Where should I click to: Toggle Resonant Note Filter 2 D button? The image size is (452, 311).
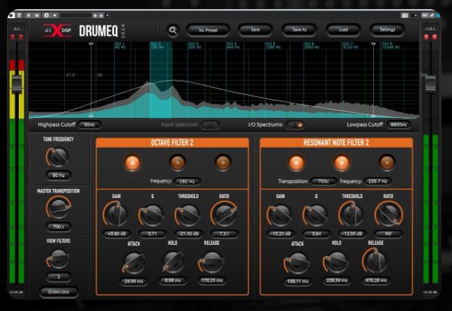tap(387, 162)
